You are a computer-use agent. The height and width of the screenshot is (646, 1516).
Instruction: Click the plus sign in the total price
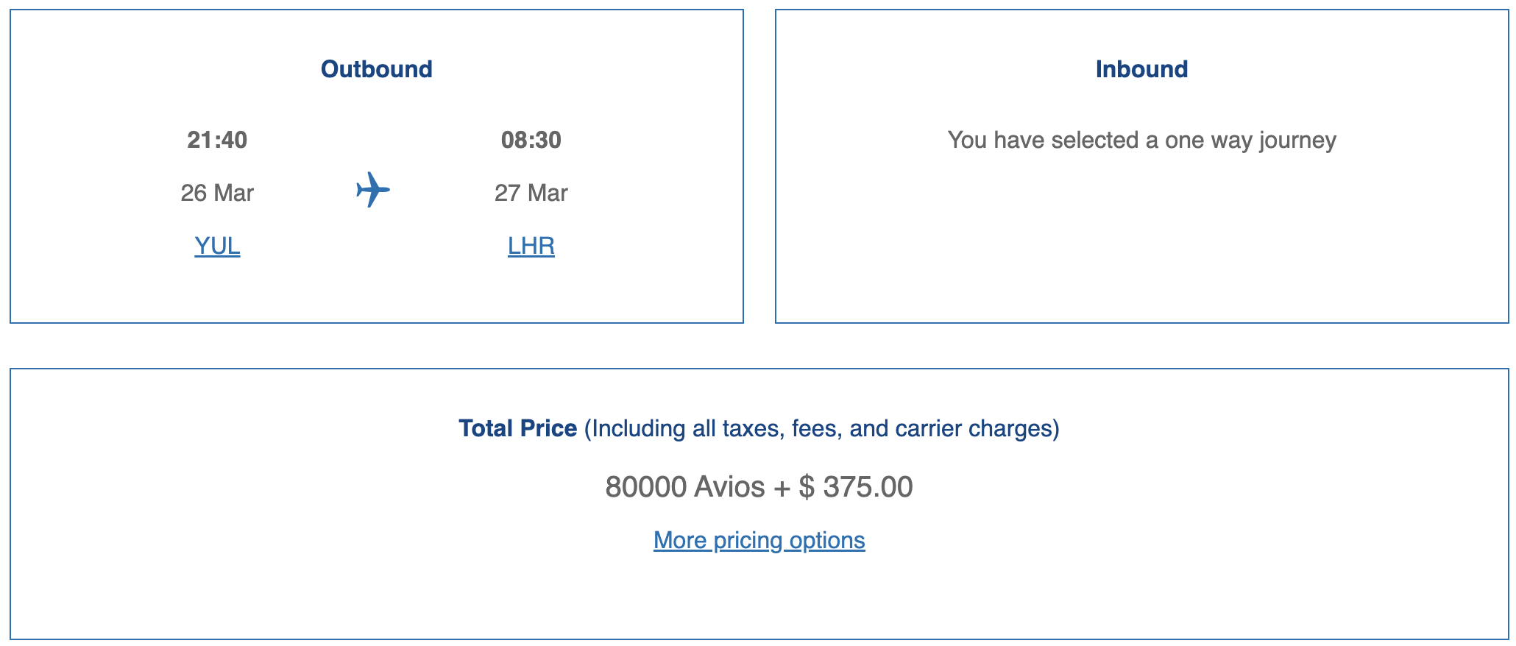click(x=782, y=487)
